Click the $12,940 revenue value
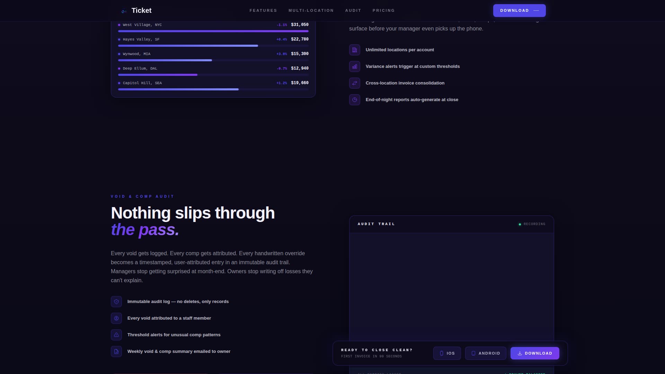 coord(300,68)
